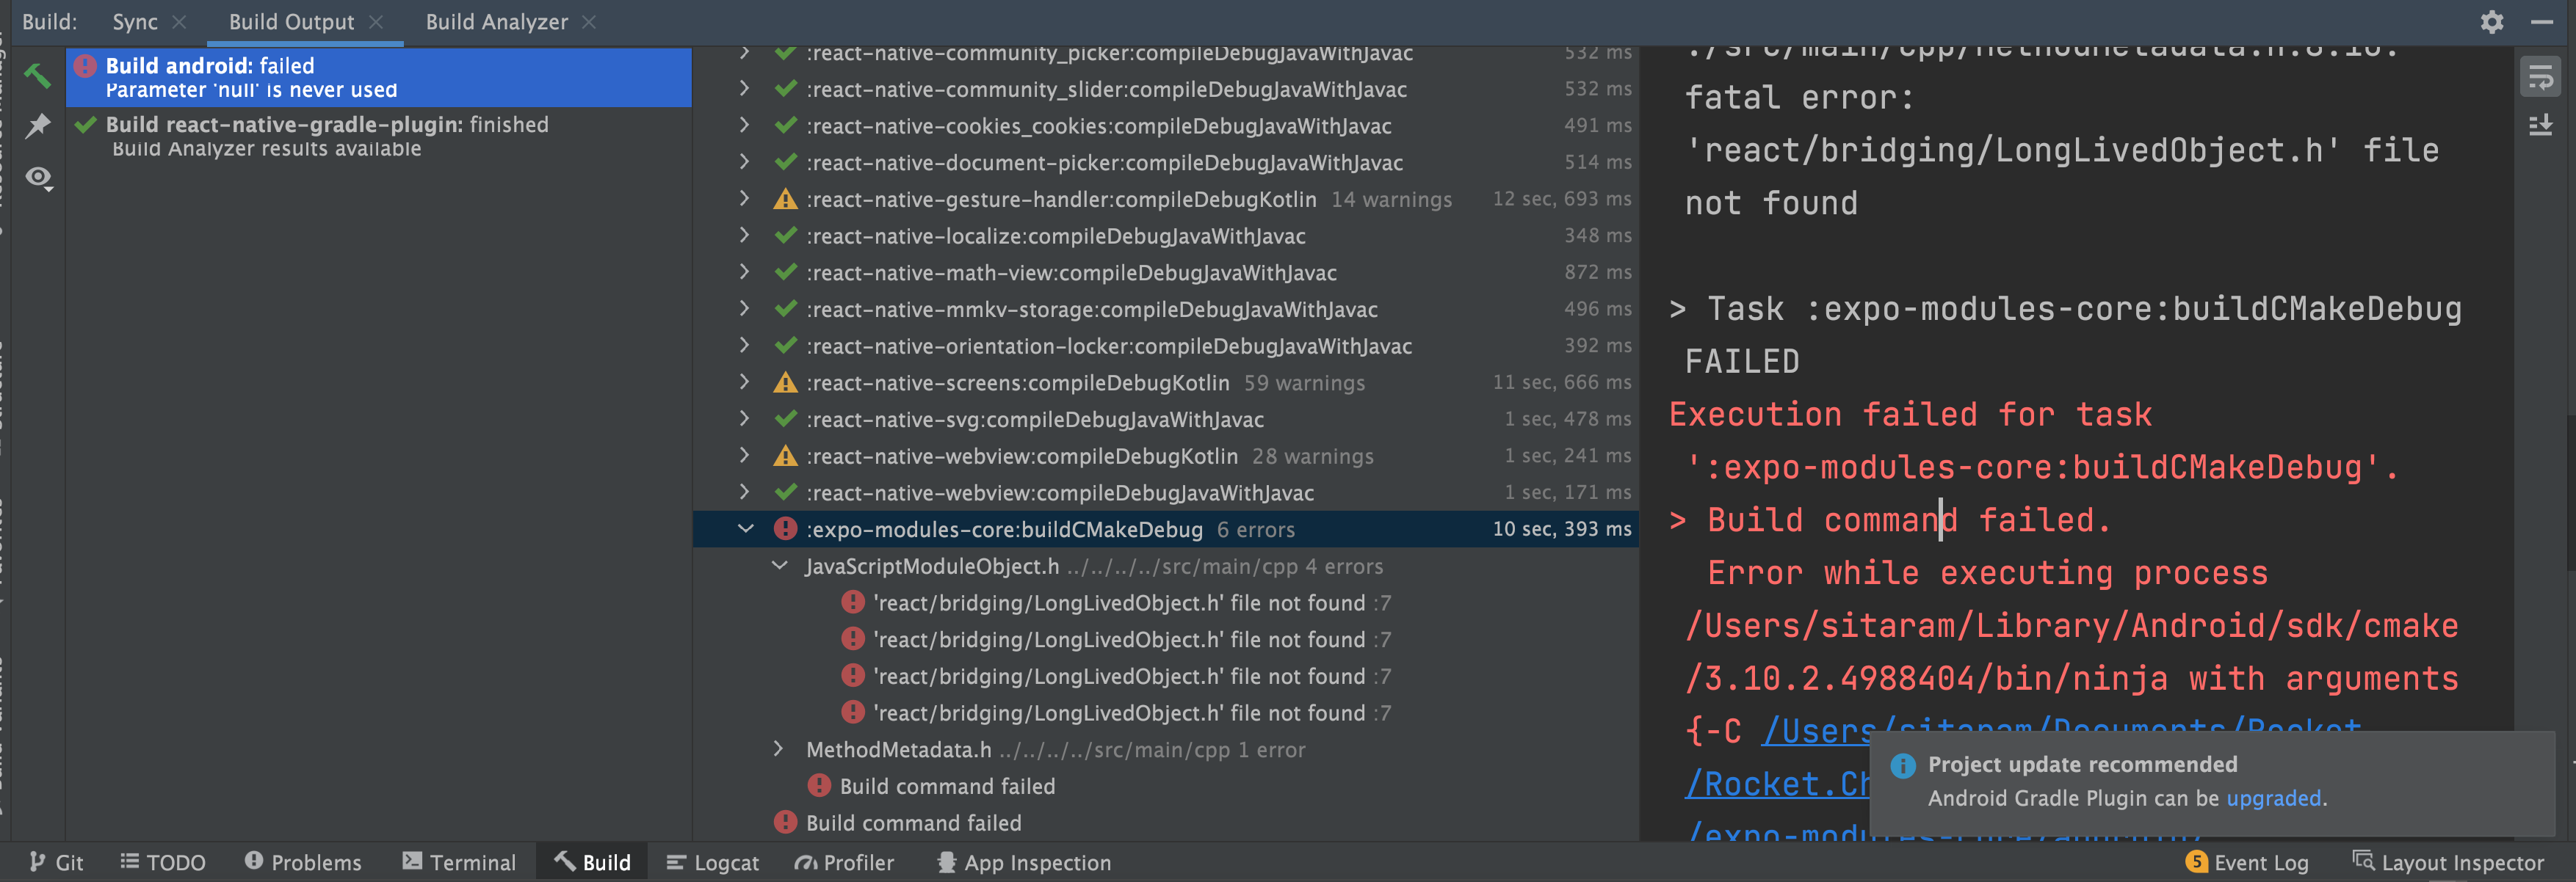Viewport: 2576px width, 882px height.
Task: Open the TODO tool window
Action: point(163,862)
